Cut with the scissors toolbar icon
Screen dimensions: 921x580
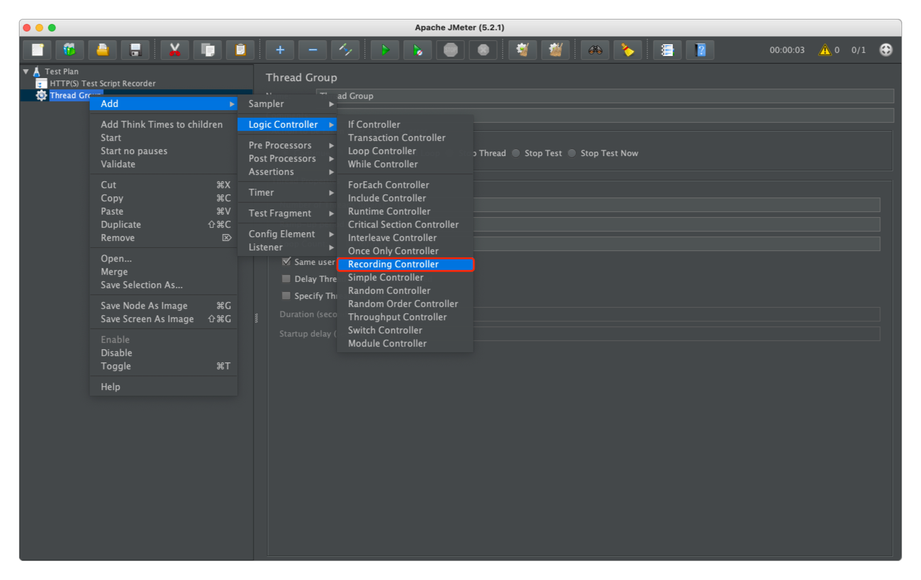tap(175, 50)
